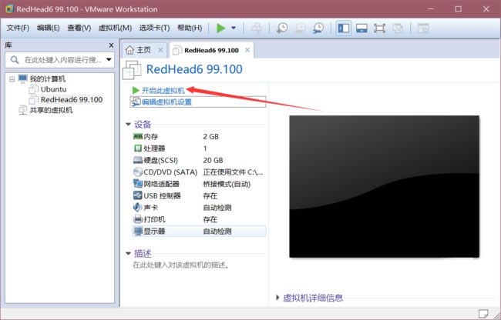Click the send Ctrl+Alt+Del toolbar icon
Image resolution: width=501 pixels, height=320 pixels.
tap(256, 28)
